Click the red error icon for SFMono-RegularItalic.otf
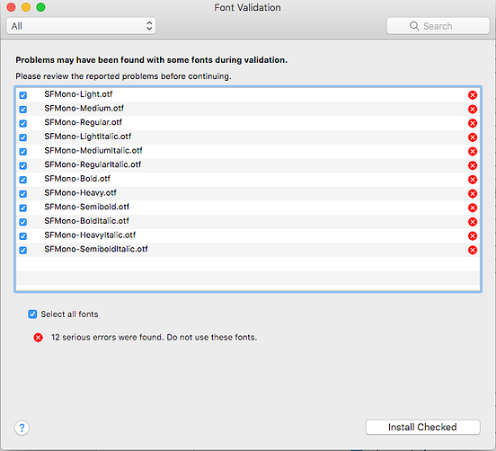This screenshot has width=496, height=451. [473, 165]
